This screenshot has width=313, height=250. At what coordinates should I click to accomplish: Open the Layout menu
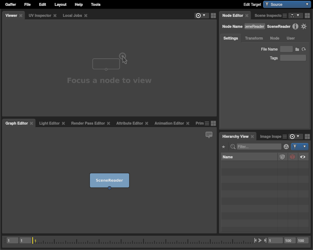coord(60,4)
